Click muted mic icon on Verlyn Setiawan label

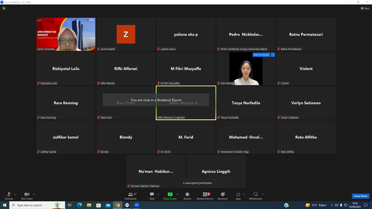278,117
